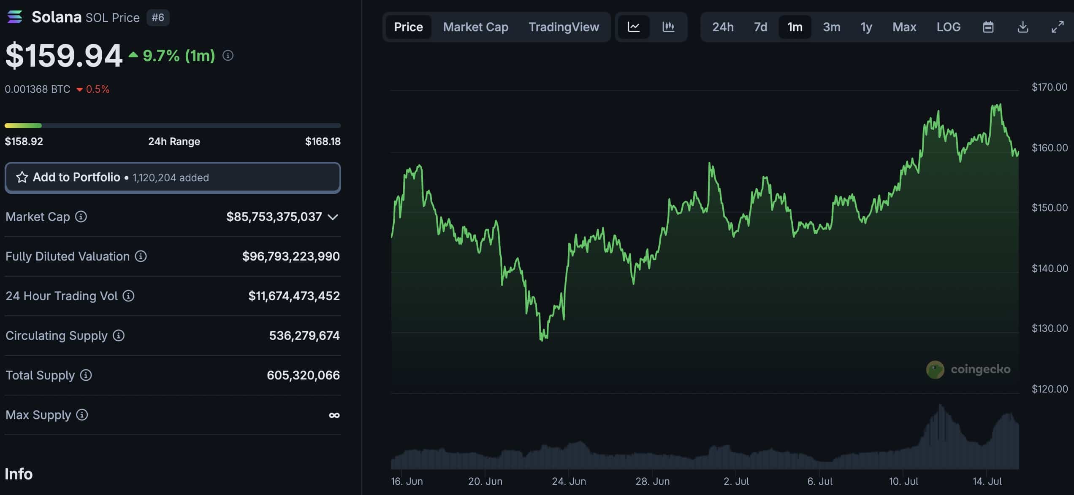The height and width of the screenshot is (495, 1074).
Task: Select the 3m time range
Action: click(x=831, y=27)
